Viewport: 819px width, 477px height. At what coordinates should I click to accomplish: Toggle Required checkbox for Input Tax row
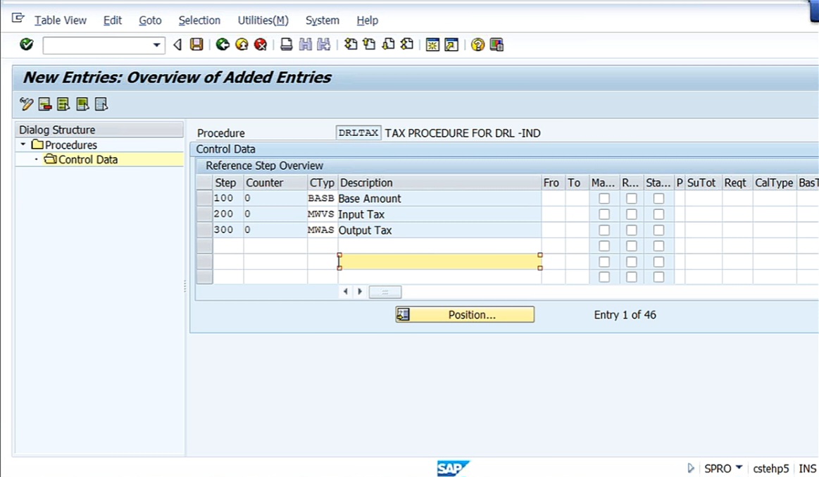(632, 214)
